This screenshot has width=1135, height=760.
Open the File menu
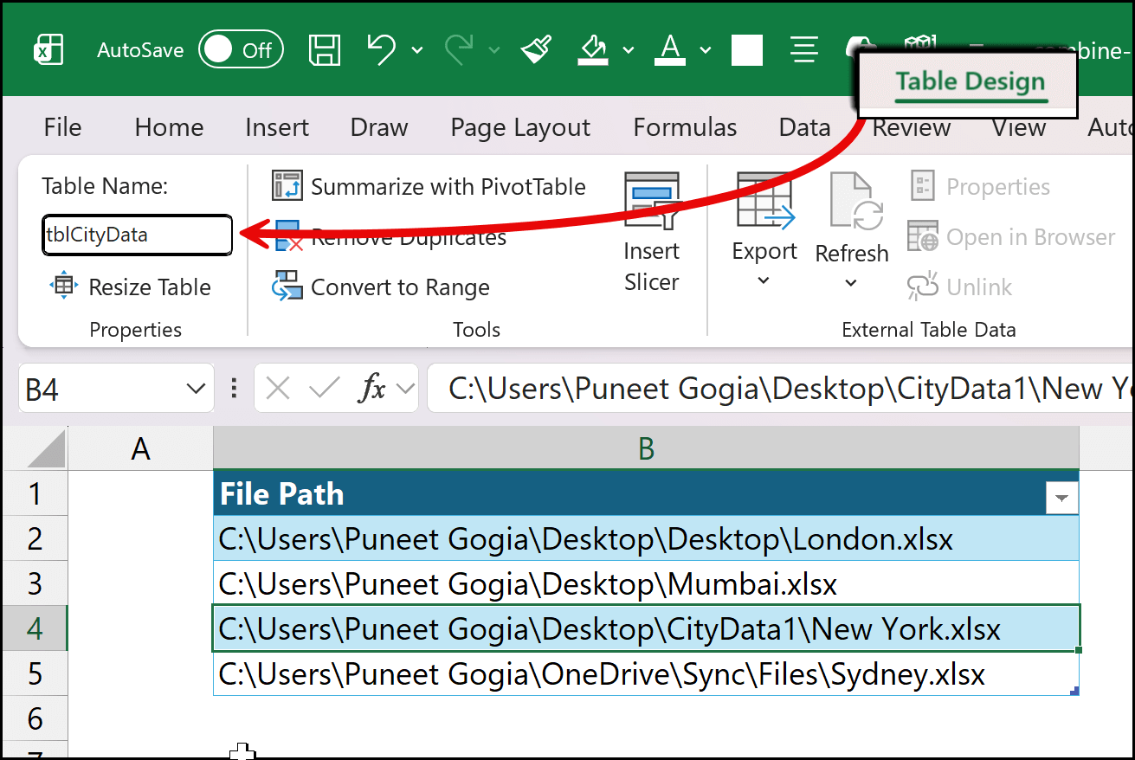pyautogui.click(x=62, y=128)
